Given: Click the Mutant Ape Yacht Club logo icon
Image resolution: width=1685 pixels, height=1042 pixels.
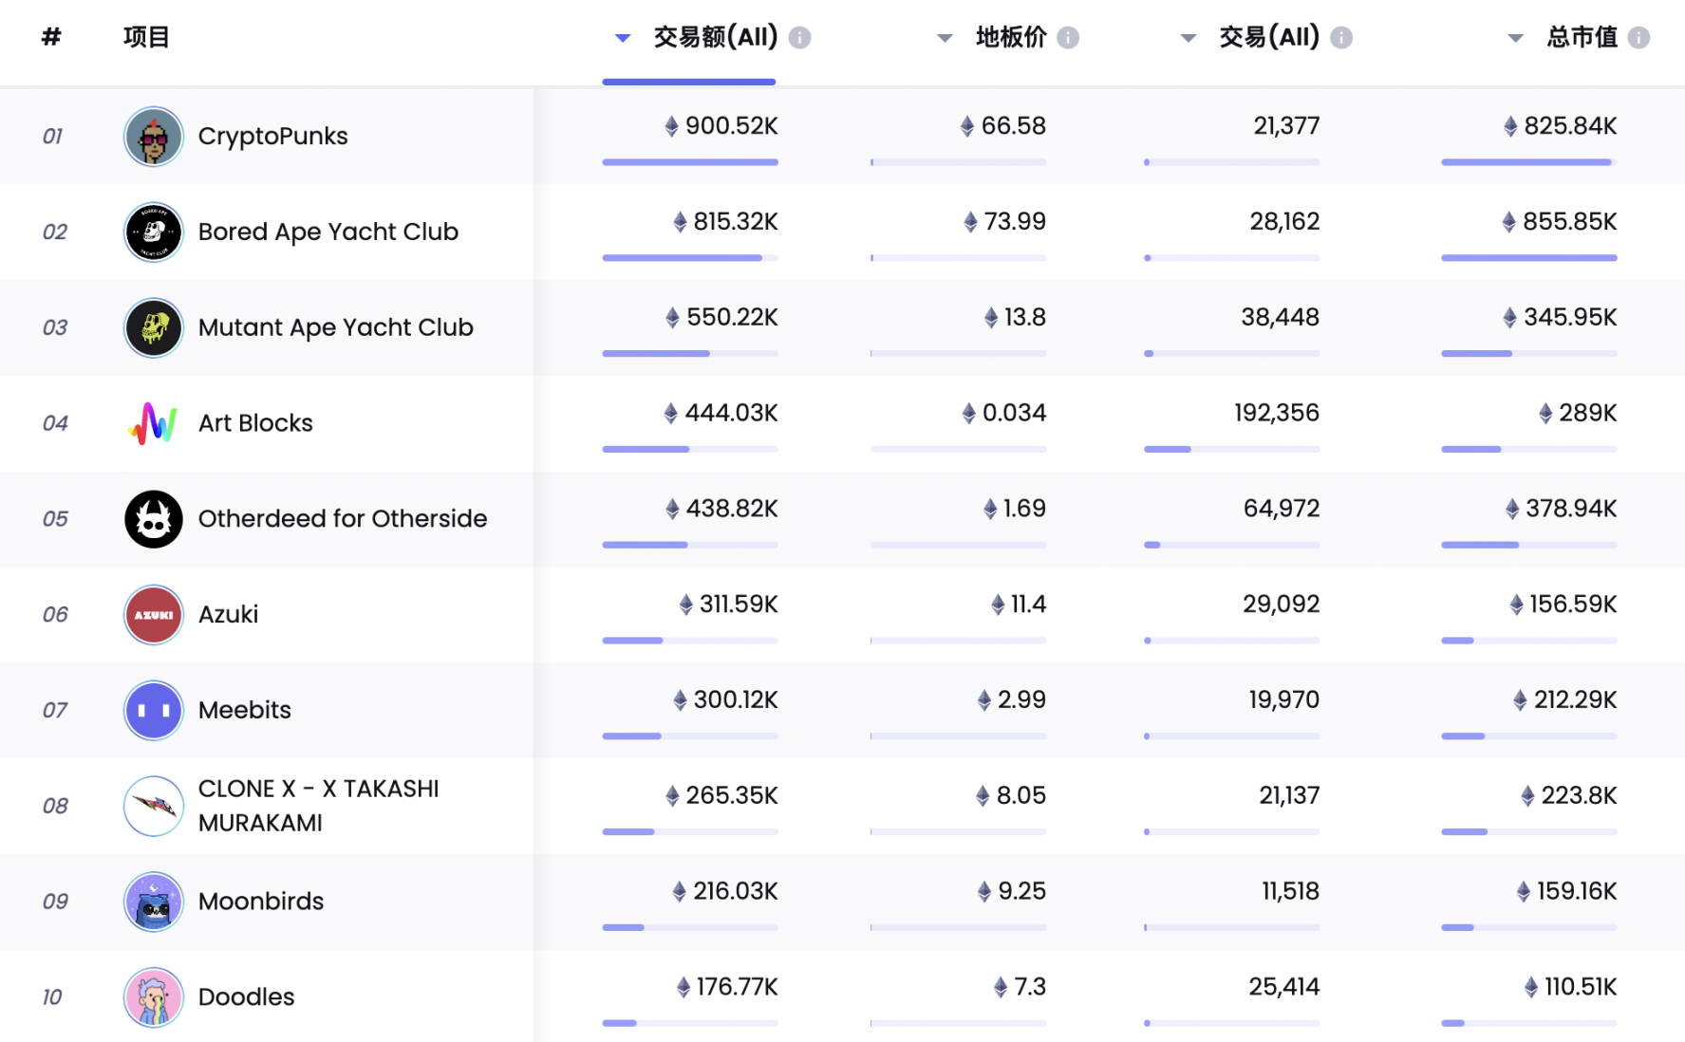Looking at the screenshot, I should click(153, 327).
